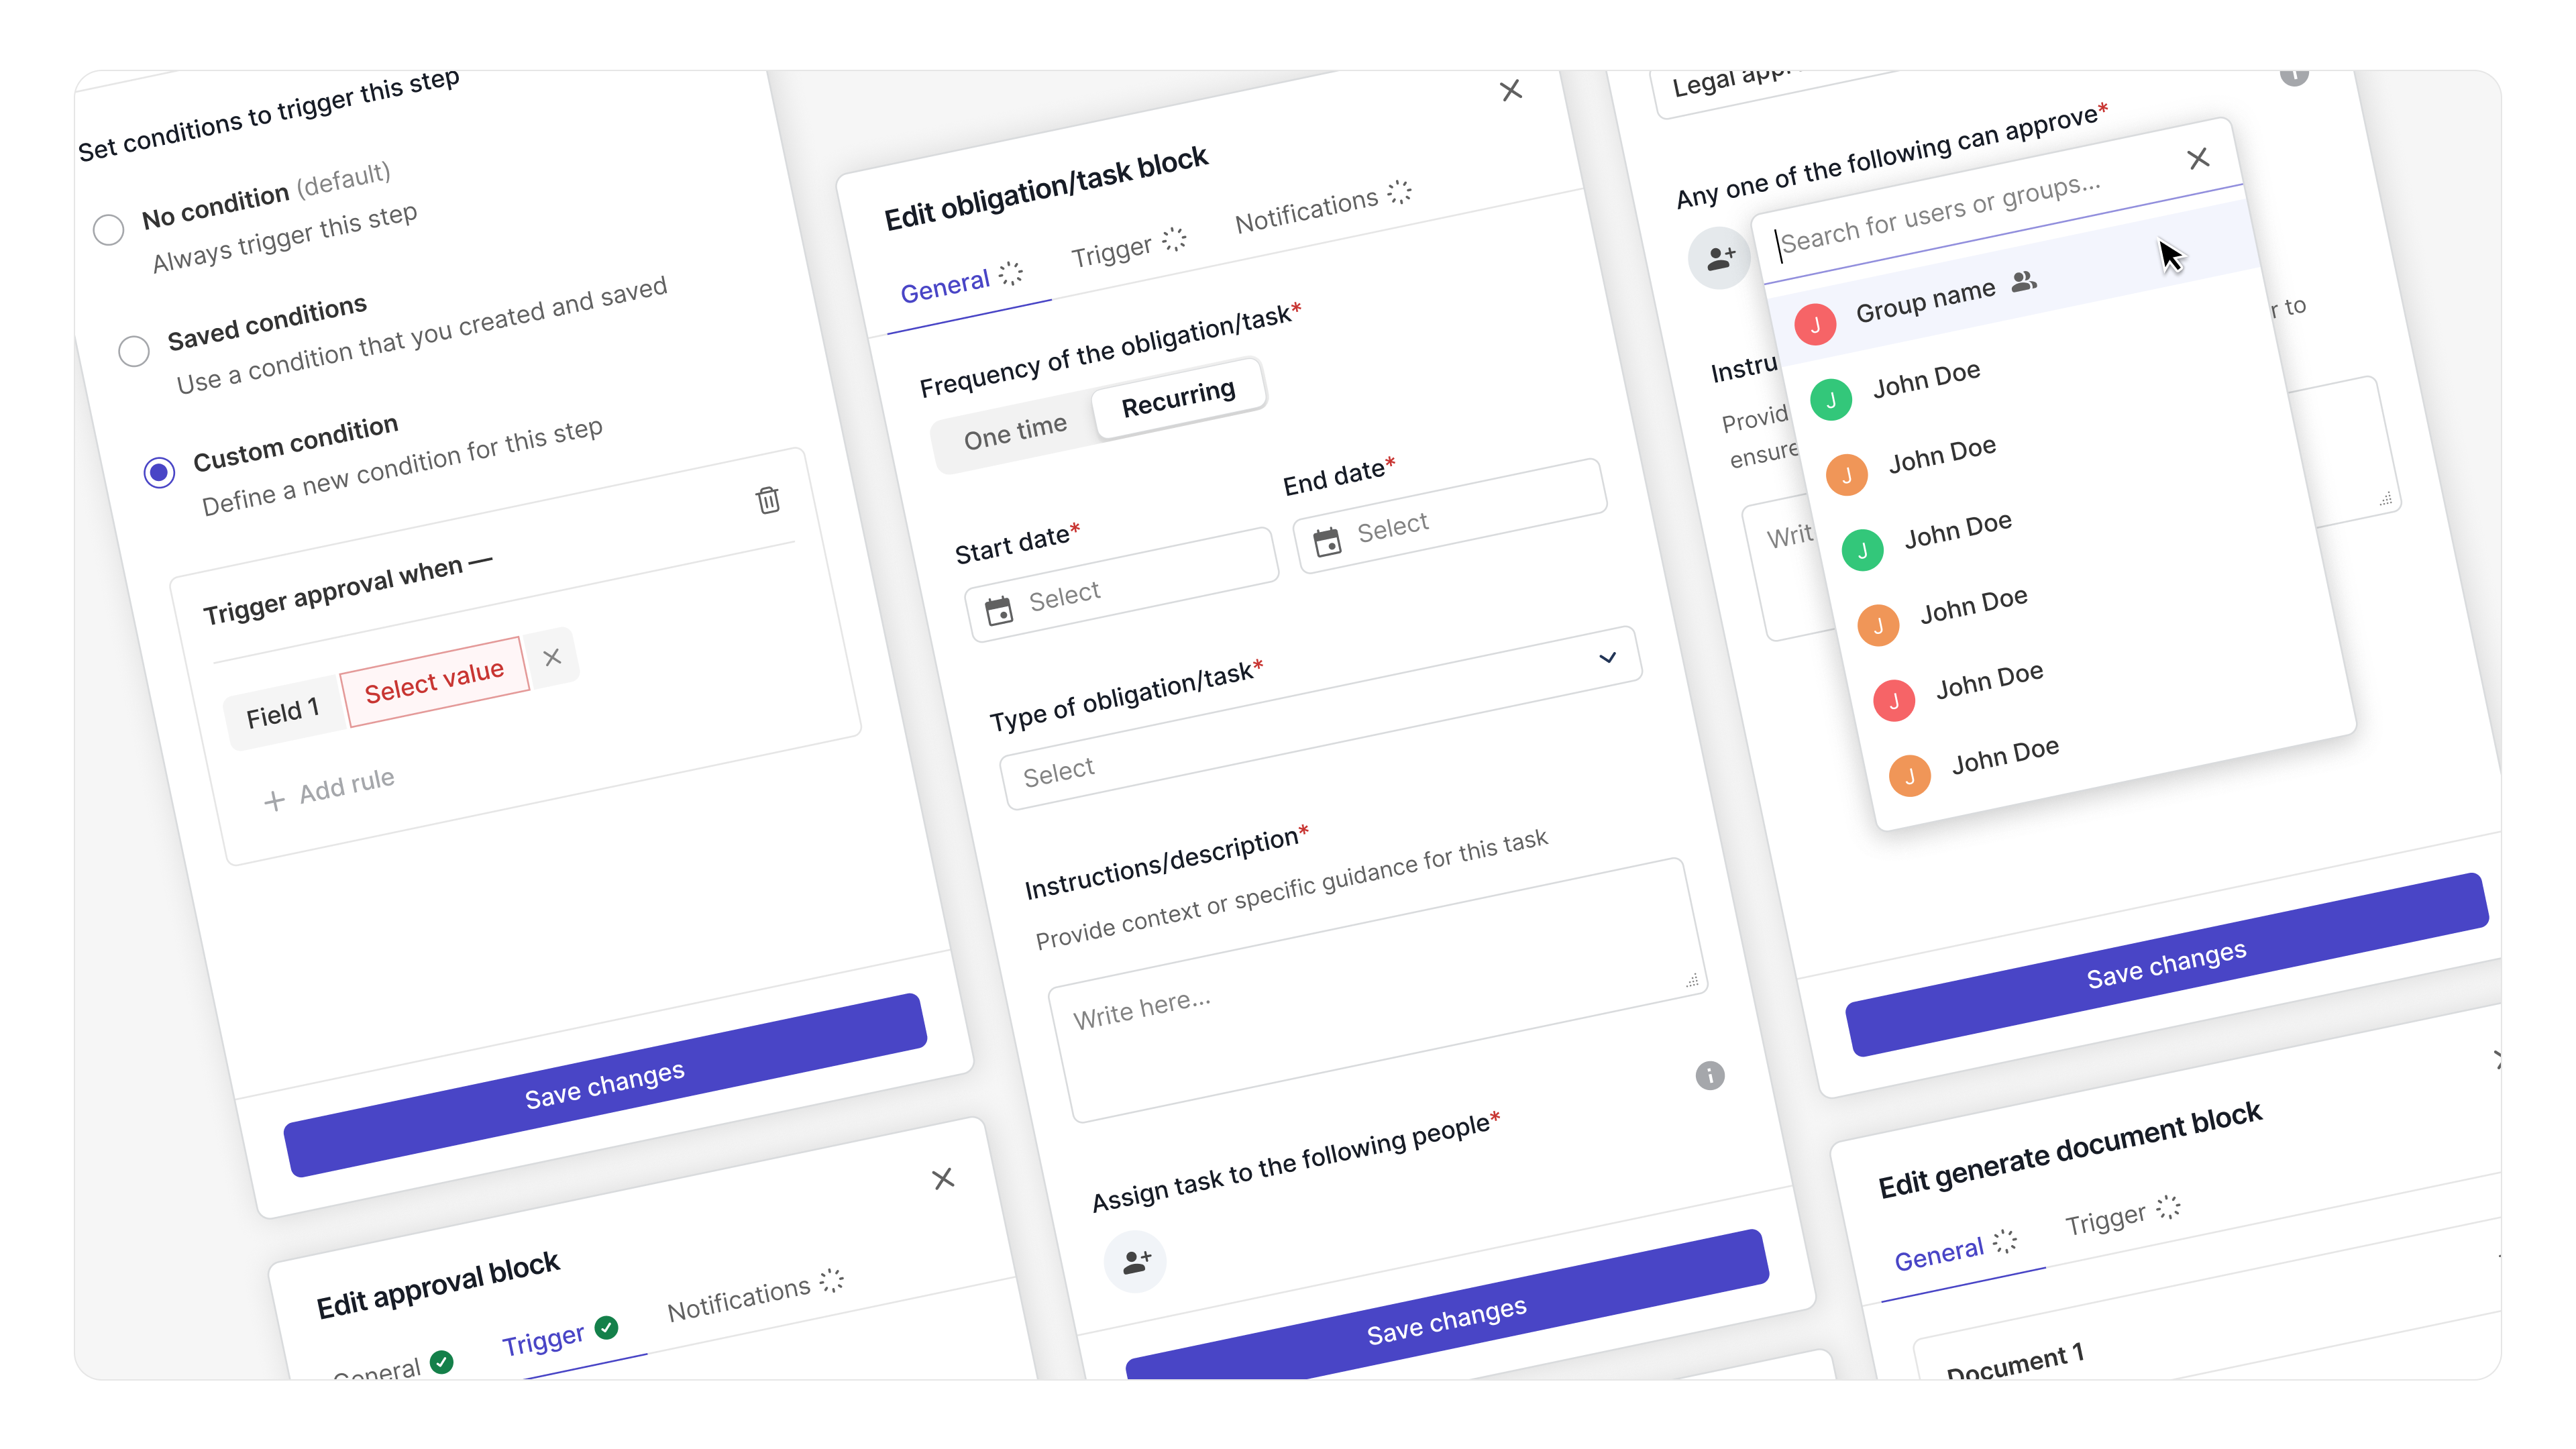Remove the Field 1 rule with its X icon

[552, 657]
